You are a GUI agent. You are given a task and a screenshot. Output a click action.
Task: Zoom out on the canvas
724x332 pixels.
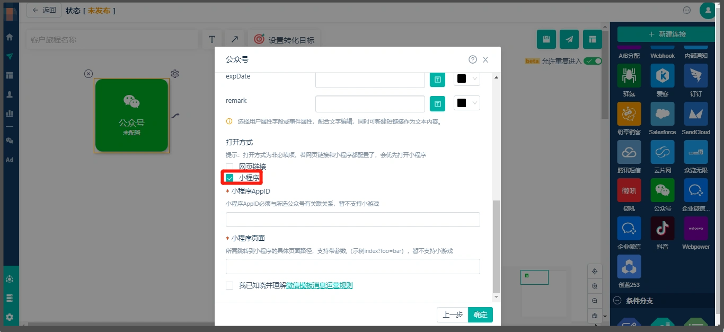click(x=595, y=301)
